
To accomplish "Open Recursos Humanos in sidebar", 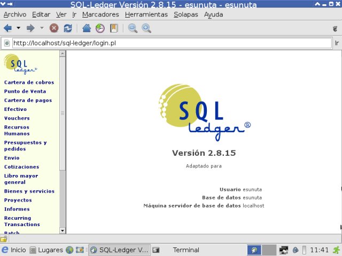I will 17,130.
